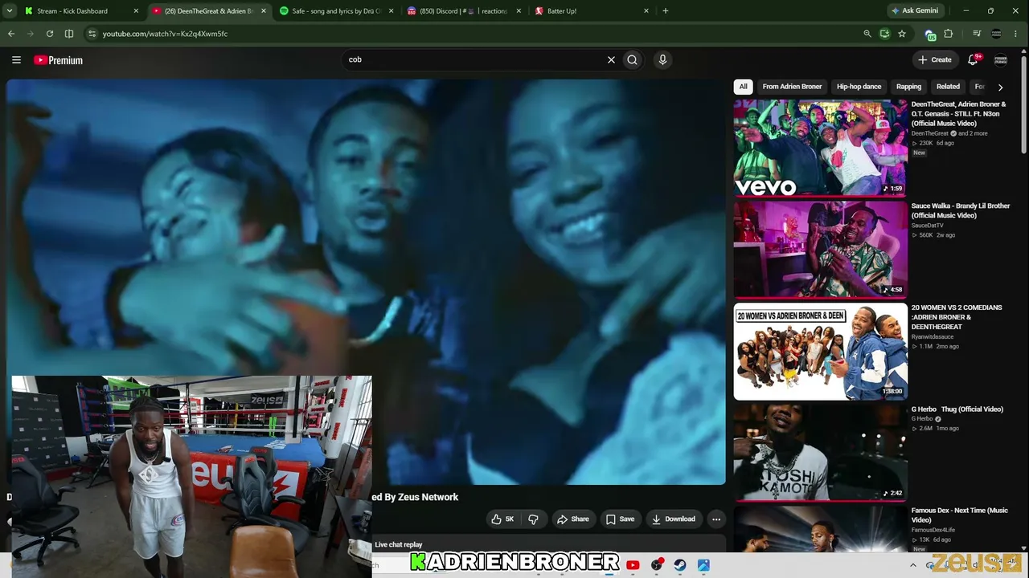This screenshot has height=578, width=1029.
Task: Open the zoom magnifier in address bar
Action: click(867, 34)
